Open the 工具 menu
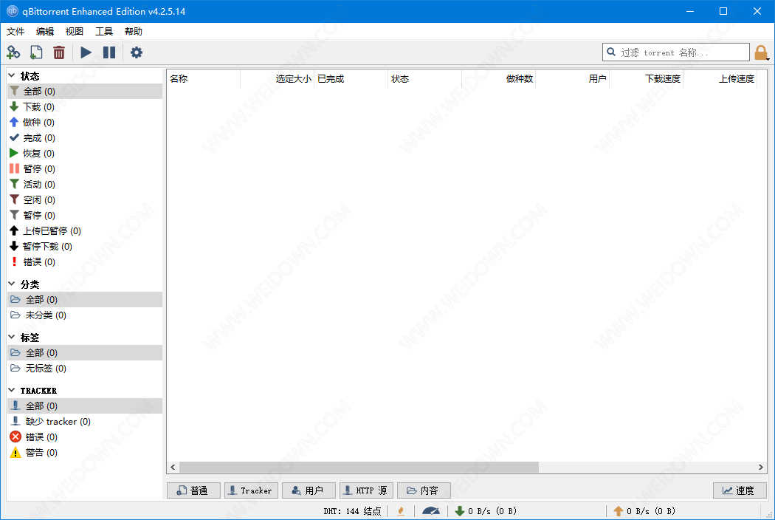The image size is (775, 520). coord(104,32)
